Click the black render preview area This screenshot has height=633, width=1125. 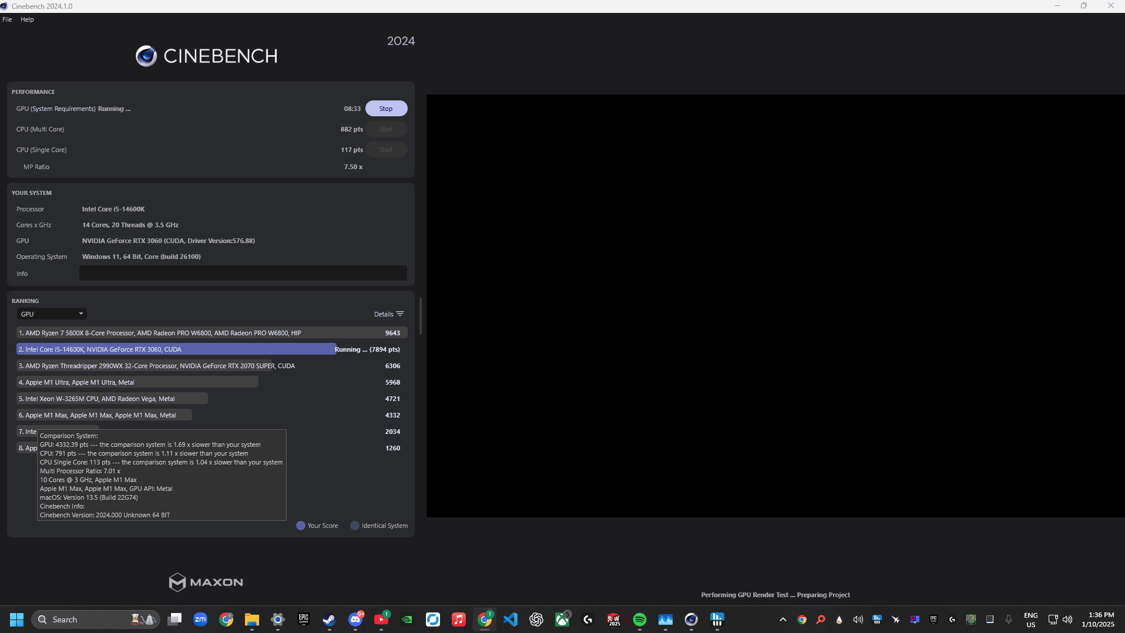[775, 305]
